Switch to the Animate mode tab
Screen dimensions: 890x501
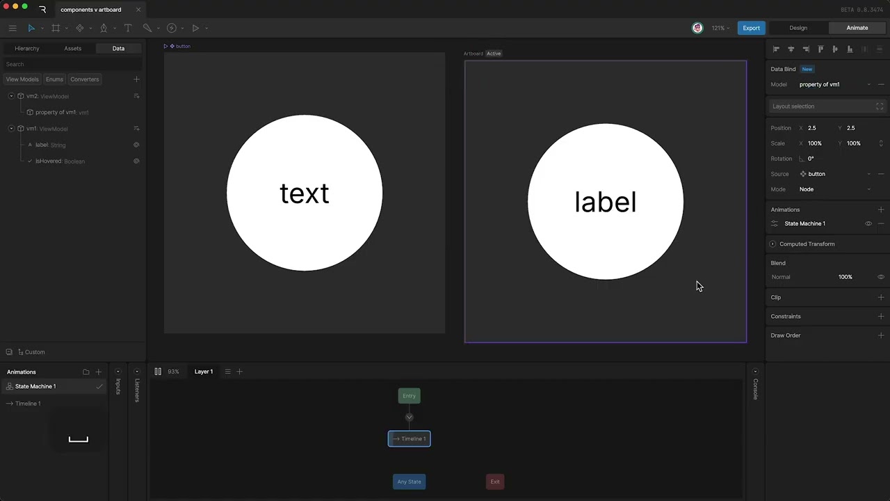coord(857,28)
